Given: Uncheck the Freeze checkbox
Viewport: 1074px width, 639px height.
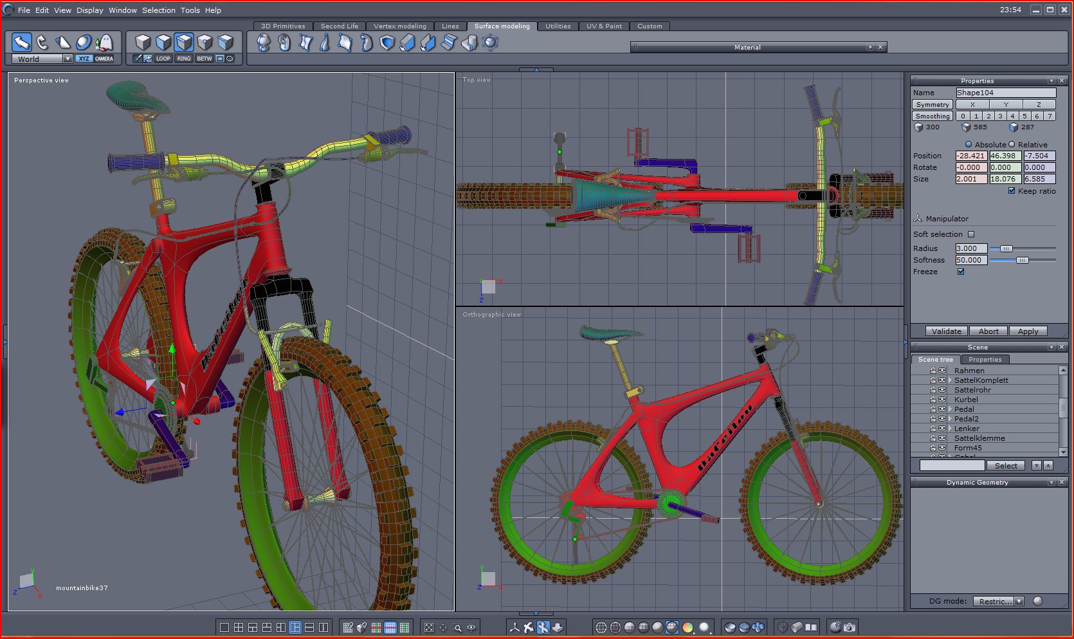Looking at the screenshot, I should 961,272.
